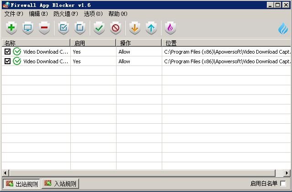292x192 pixels.
Task: Click the horizontal scrollbar right arrow
Action: click(287, 173)
